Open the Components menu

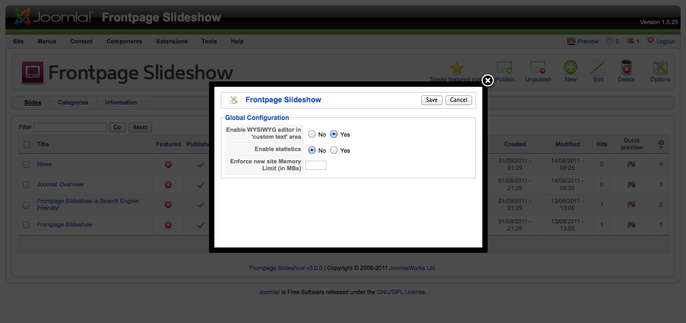tap(124, 41)
